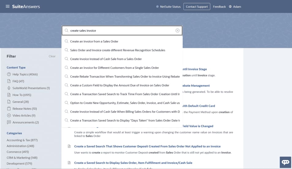Select category Development (579)
292x169 pixels.
tap(19, 163)
